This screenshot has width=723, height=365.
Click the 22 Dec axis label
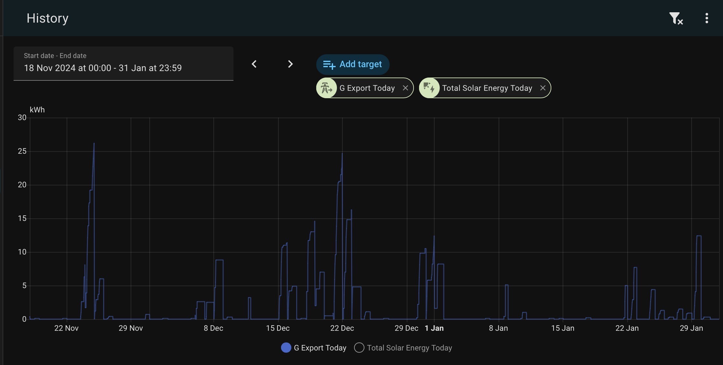[342, 328]
